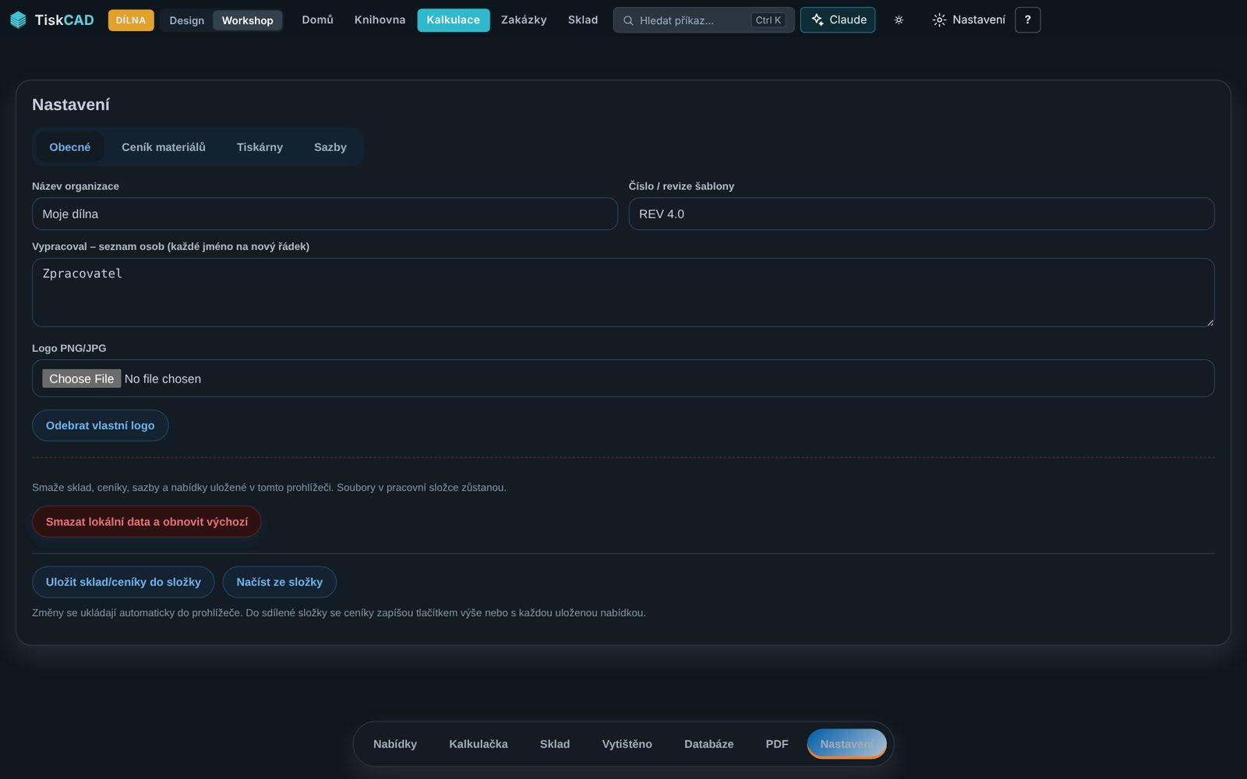Screen dimensions: 1247x779
Task: Click Smazat lokální data a obnovit výchozí
Action: (147, 522)
